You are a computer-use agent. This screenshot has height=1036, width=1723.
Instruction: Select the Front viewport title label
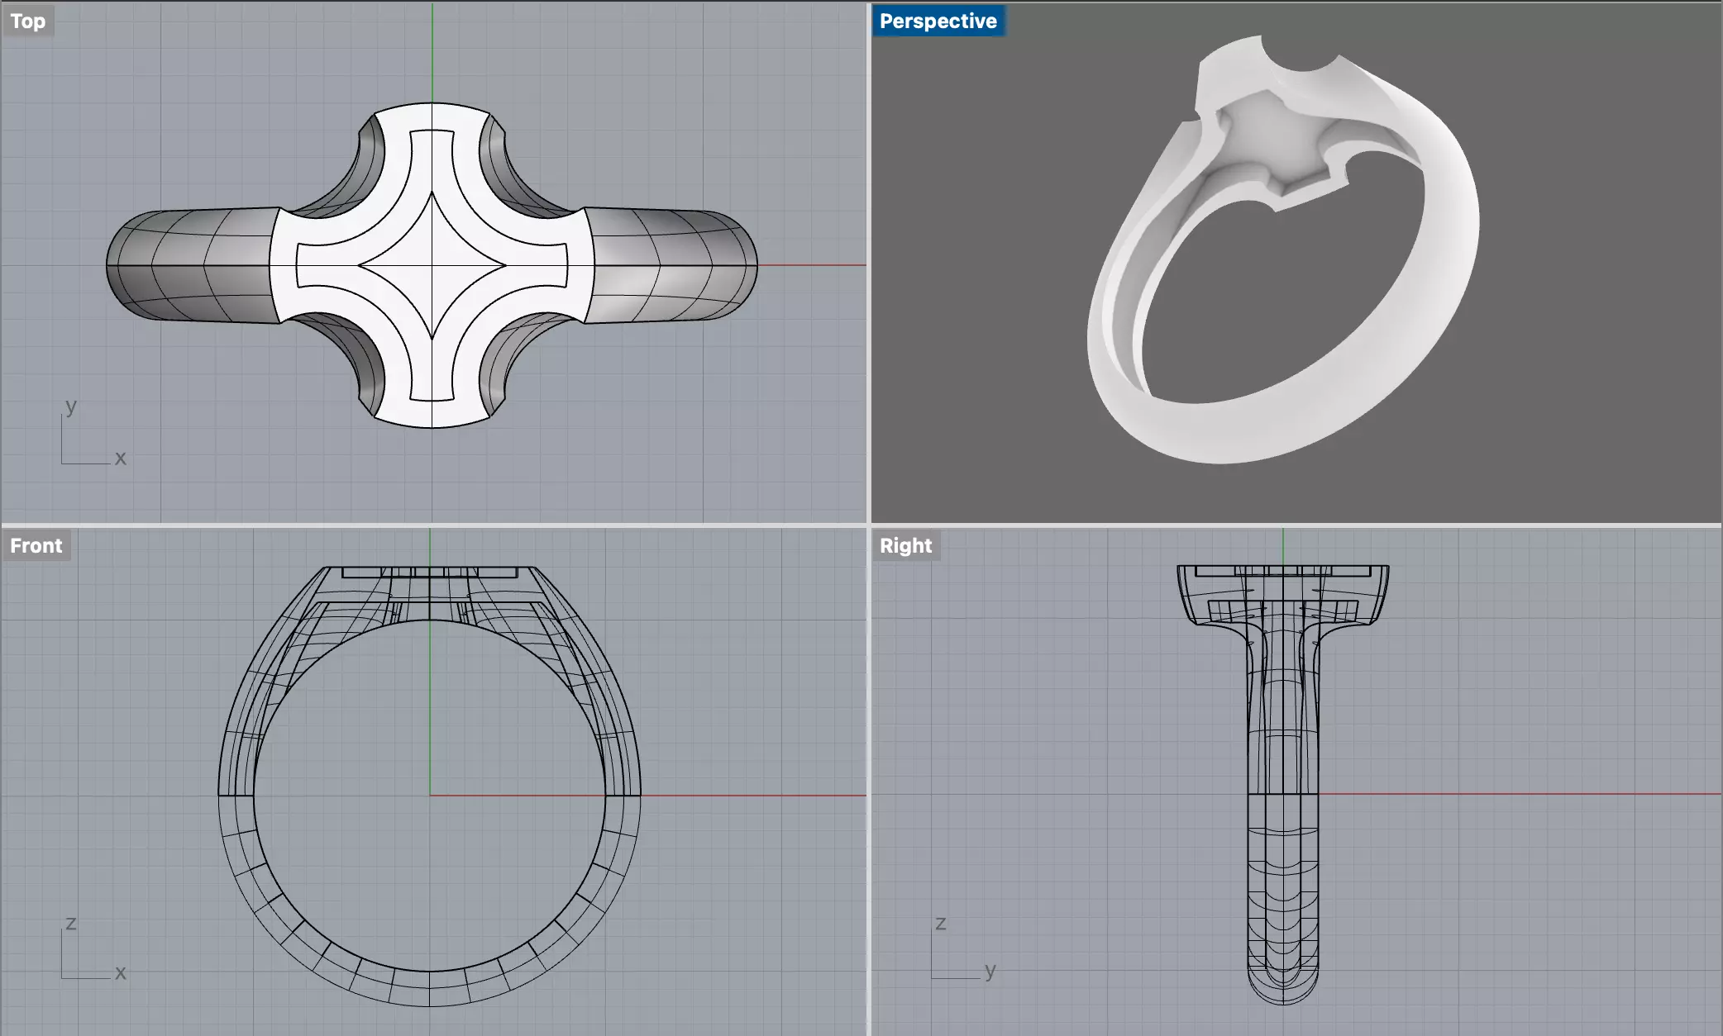click(x=36, y=546)
